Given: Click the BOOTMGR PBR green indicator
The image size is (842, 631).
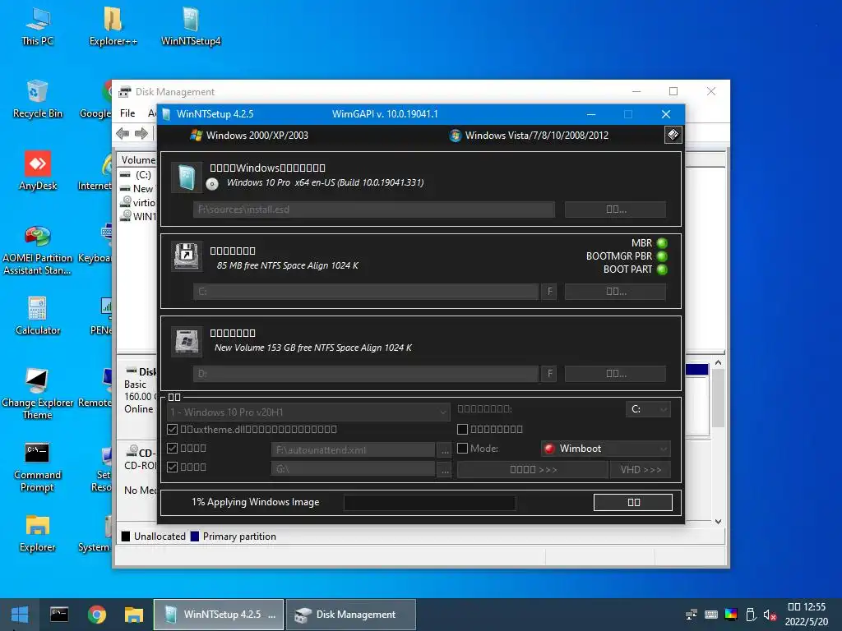Looking at the screenshot, I should tap(662, 256).
